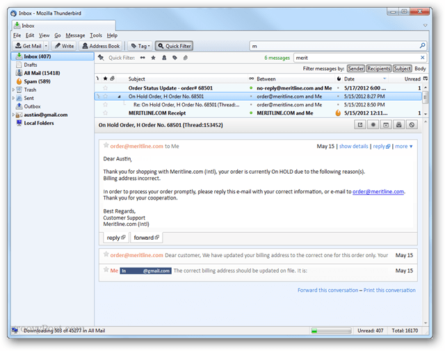Screen dimensions: 445x351
Task: Open the 'more' dropdown menu
Action: pos(404,147)
